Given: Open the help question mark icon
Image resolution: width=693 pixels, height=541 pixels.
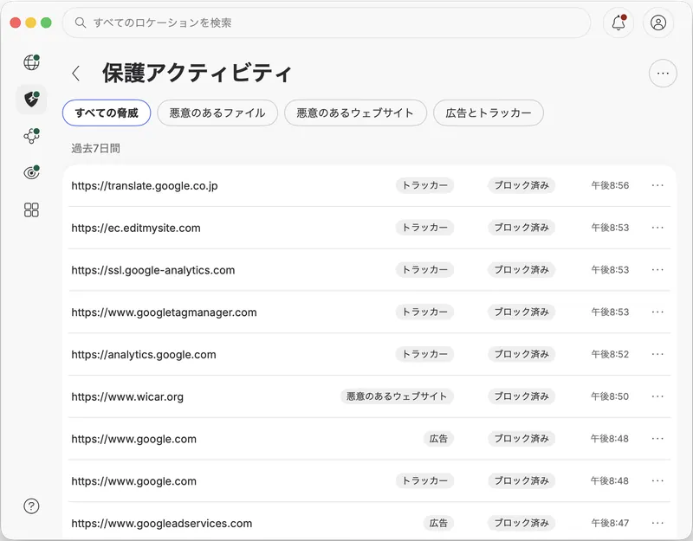Looking at the screenshot, I should click(31, 506).
